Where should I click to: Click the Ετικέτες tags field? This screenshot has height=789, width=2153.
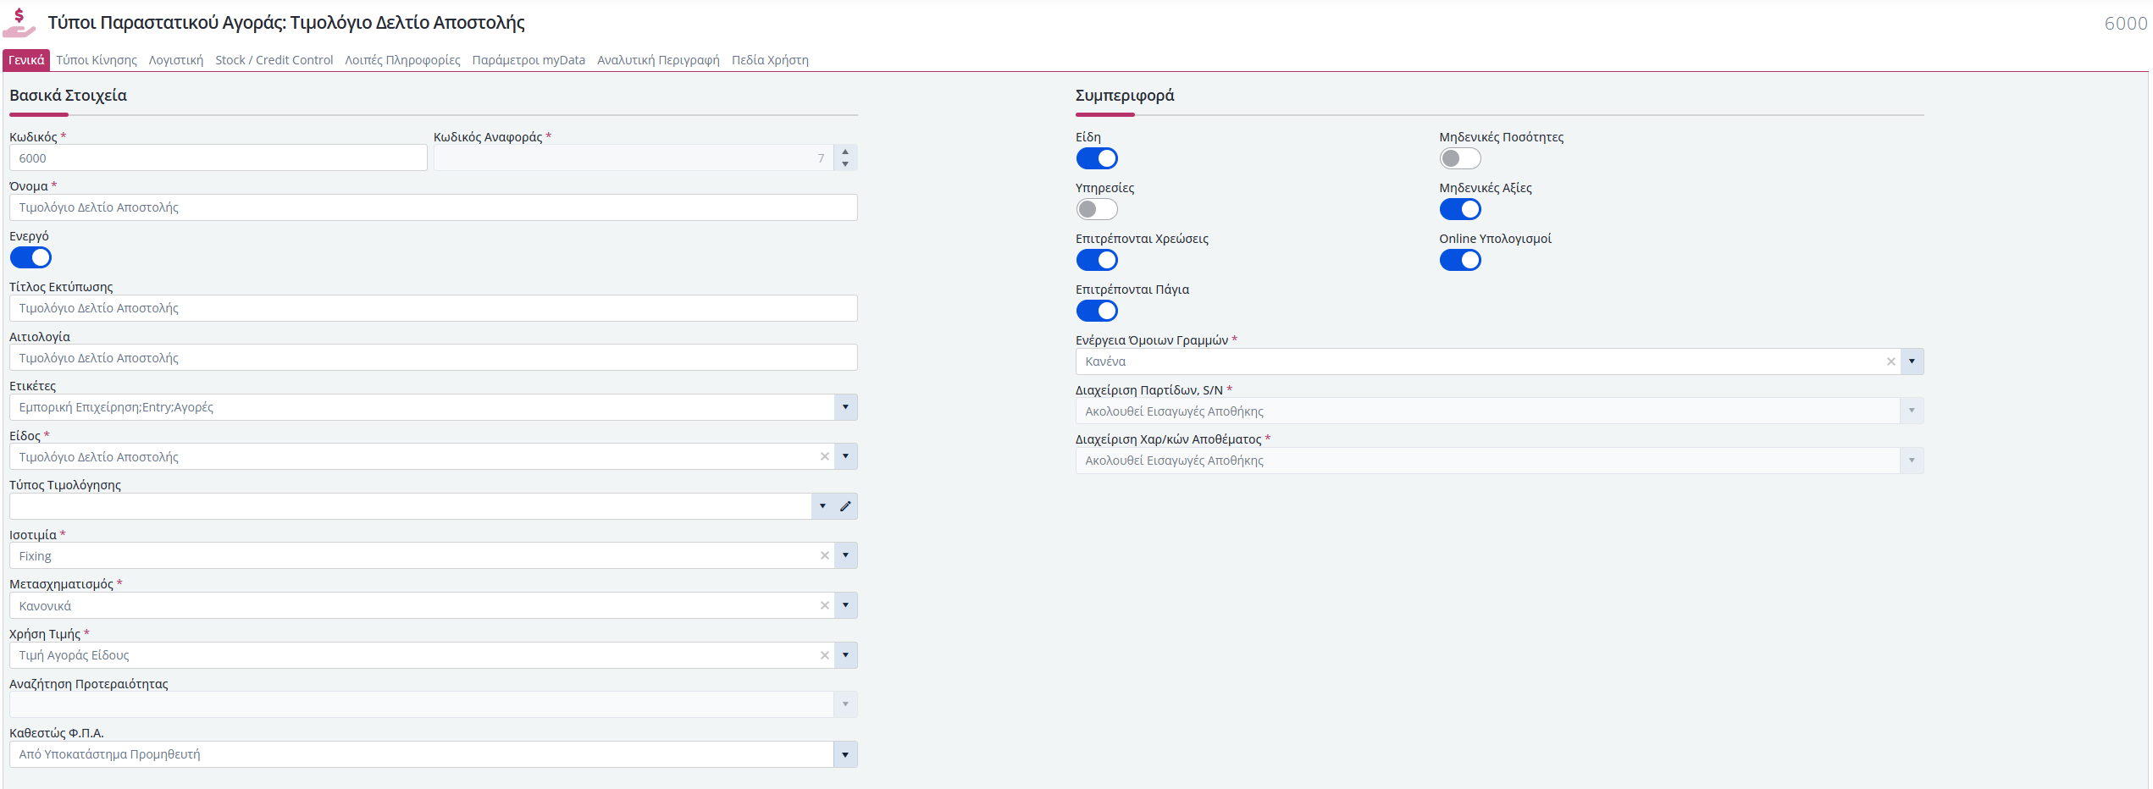tap(422, 407)
